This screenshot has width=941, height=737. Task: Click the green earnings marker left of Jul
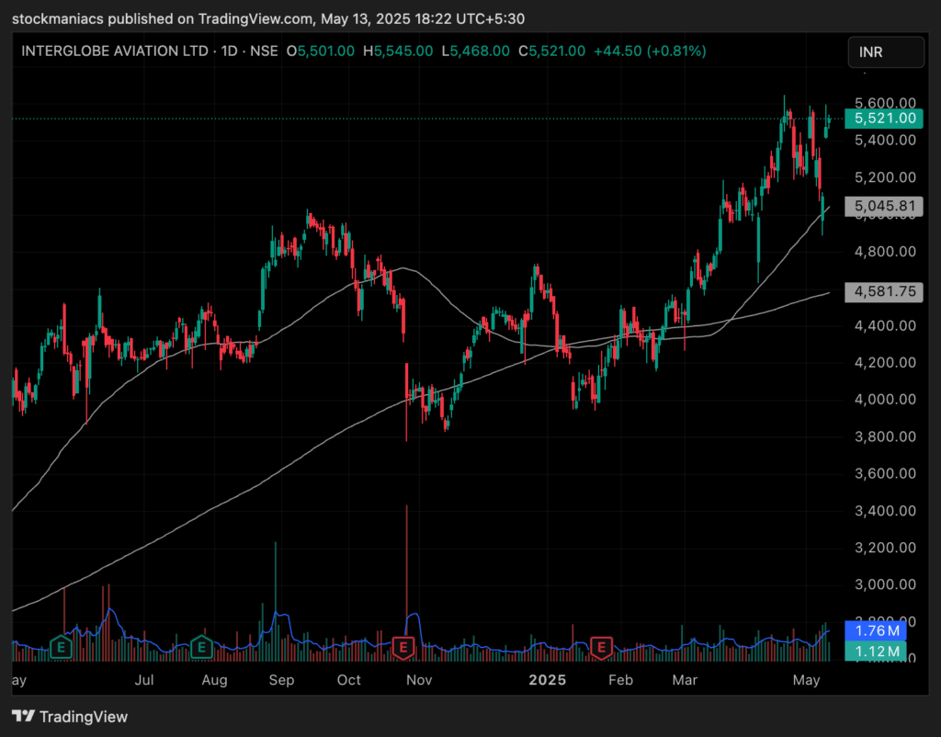point(61,648)
